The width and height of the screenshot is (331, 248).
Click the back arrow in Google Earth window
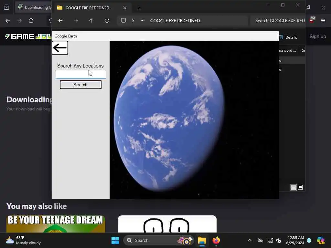pos(60,48)
